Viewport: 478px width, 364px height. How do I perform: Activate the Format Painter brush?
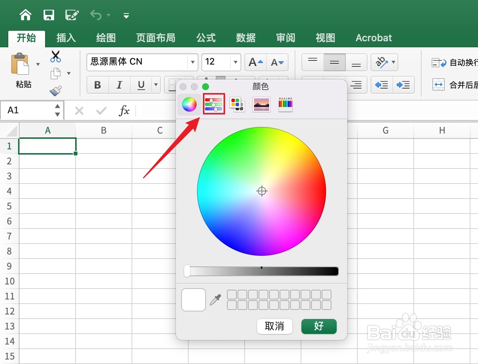coord(56,90)
